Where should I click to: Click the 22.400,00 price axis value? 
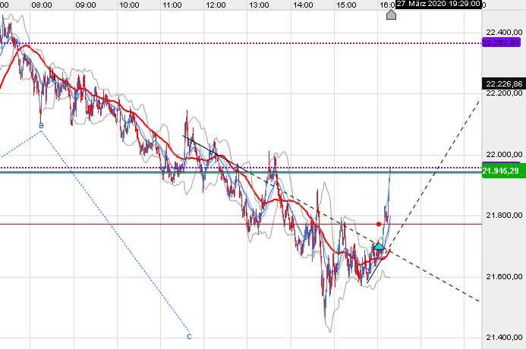click(x=504, y=32)
